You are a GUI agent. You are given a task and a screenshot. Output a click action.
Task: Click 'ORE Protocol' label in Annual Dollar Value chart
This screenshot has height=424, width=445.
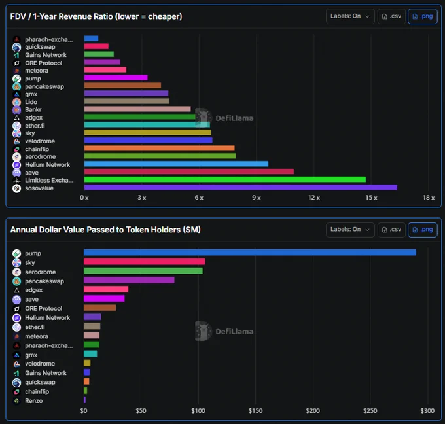[43, 308]
